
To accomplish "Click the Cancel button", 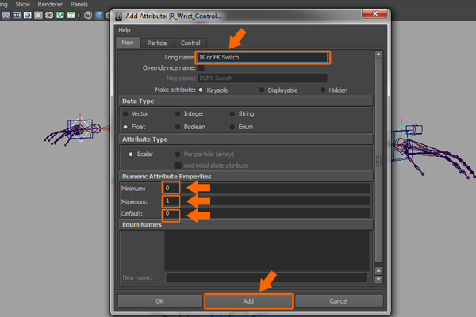I will (x=339, y=301).
